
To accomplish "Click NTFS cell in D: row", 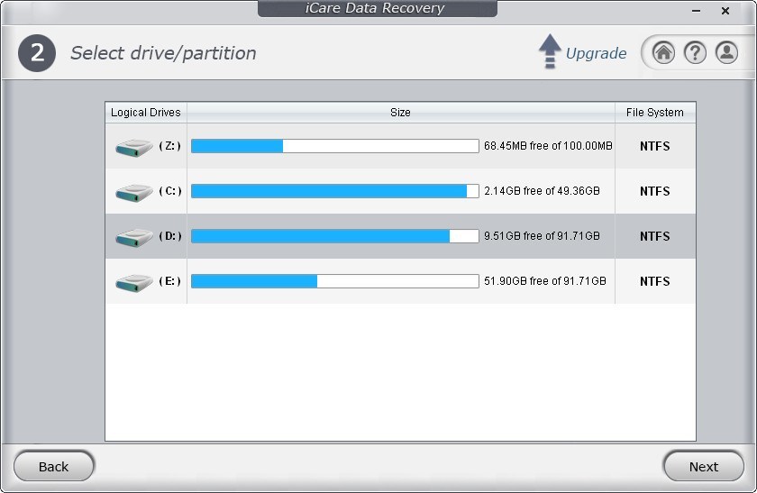I will pos(654,236).
